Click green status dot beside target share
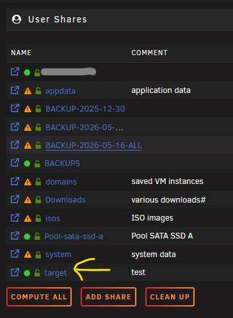This screenshot has height=318, width=233. (27, 273)
